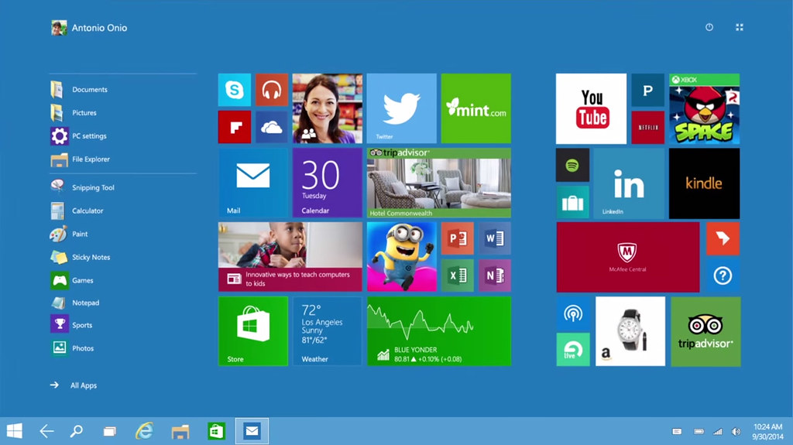This screenshot has height=445, width=793.
Task: Click the taskbar search magnifier
Action: (77, 431)
